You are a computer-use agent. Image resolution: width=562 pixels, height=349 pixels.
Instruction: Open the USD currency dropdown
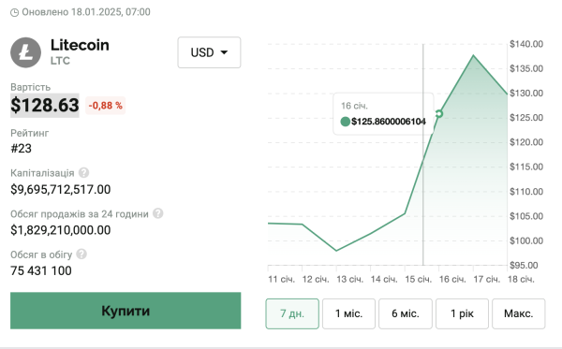click(209, 52)
